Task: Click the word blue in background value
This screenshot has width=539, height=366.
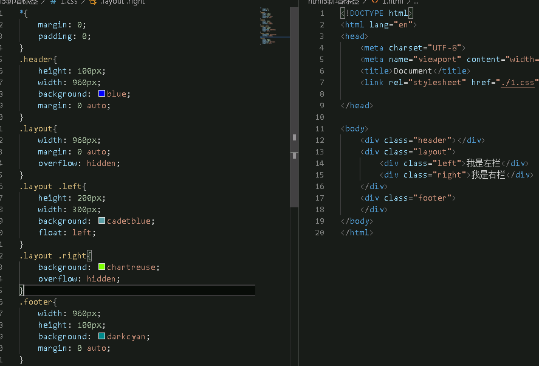Action: point(116,94)
